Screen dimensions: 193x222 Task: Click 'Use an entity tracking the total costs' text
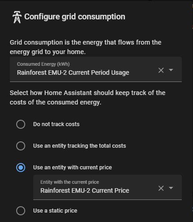coord(80,146)
